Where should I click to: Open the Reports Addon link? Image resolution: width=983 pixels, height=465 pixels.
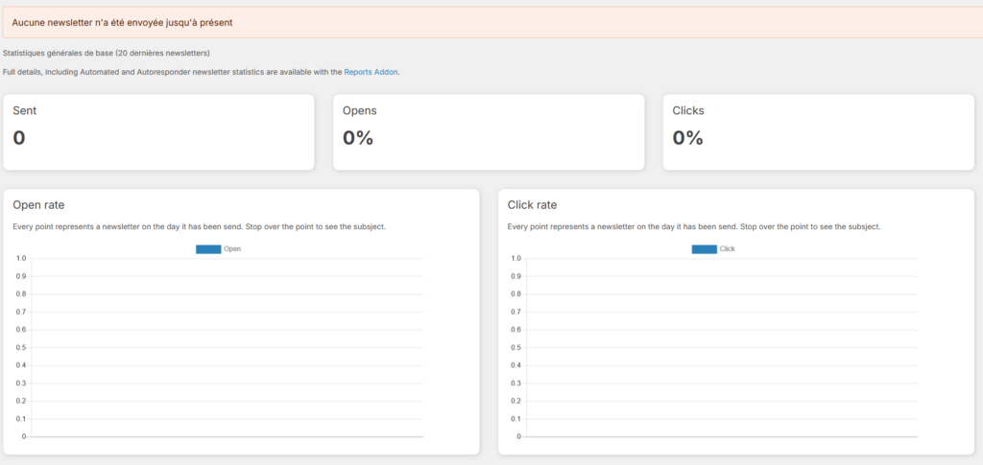coord(371,72)
